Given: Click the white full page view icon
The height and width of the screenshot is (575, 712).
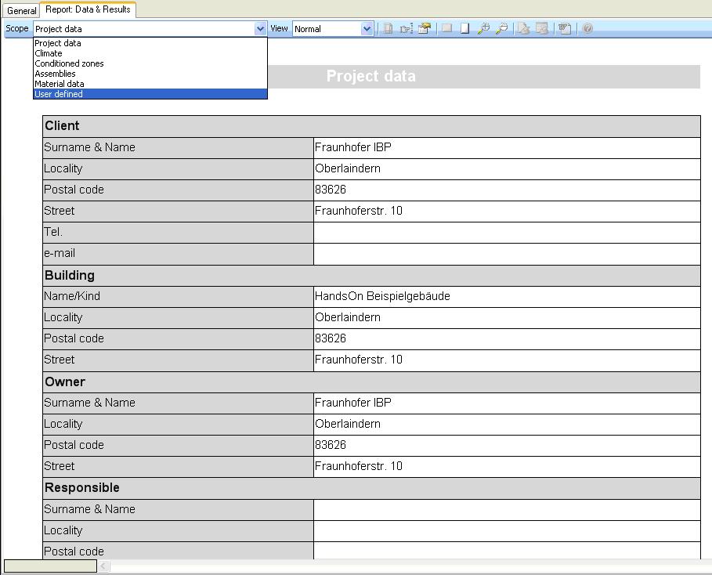Looking at the screenshot, I should pyautogui.click(x=464, y=29).
